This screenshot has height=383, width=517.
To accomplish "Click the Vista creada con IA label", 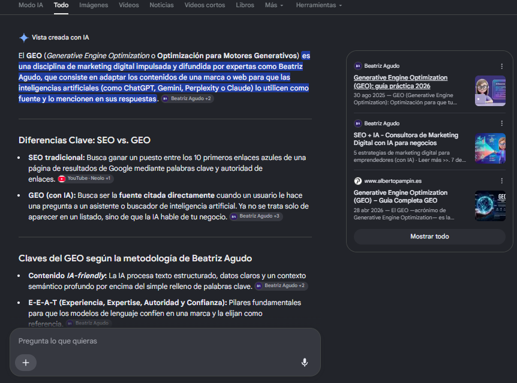I will (61, 38).
